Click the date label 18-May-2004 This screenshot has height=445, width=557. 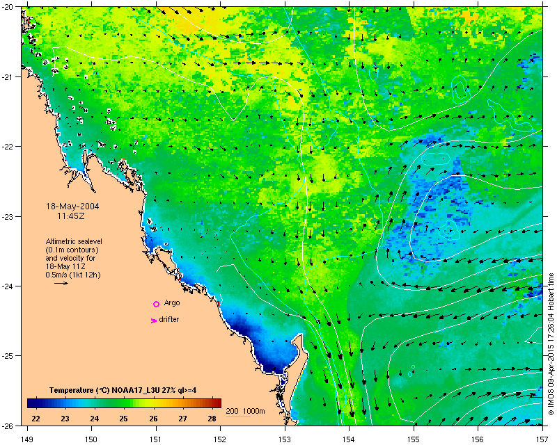pos(72,207)
